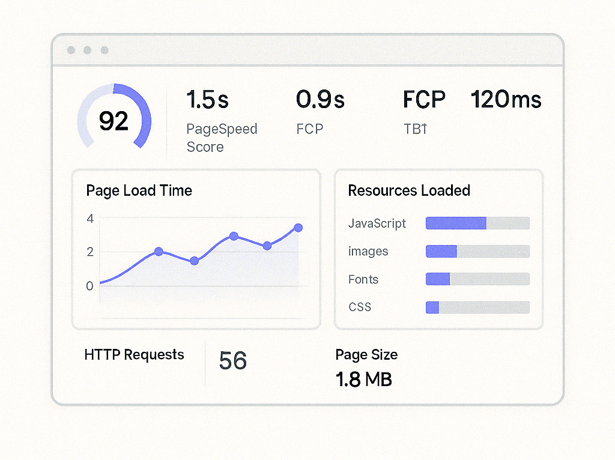Click the 1.5s metric value
The height and width of the screenshot is (460, 615).
pos(207,100)
